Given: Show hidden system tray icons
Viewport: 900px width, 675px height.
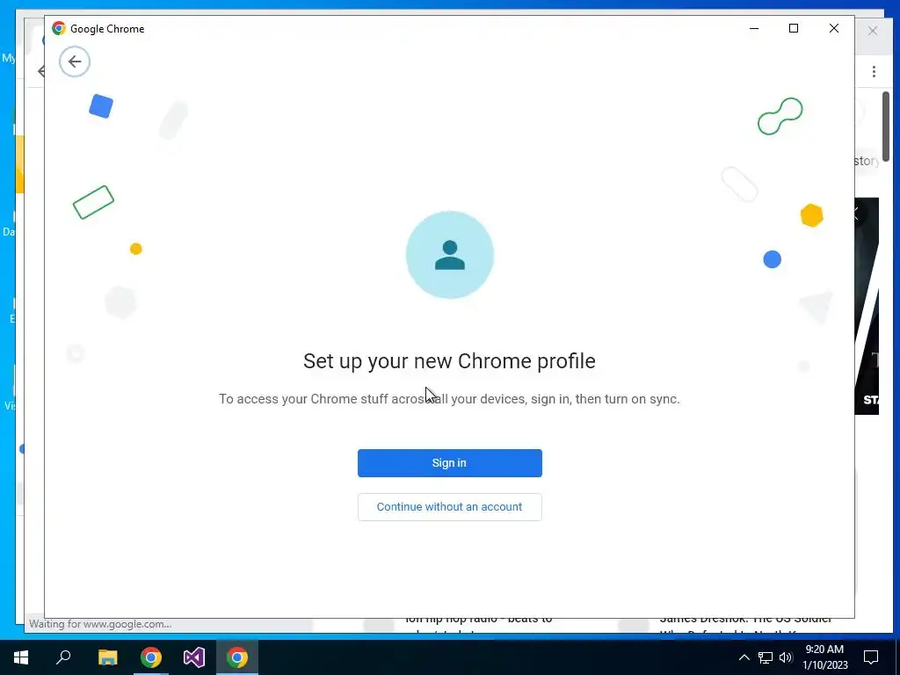Looking at the screenshot, I should click(x=744, y=657).
